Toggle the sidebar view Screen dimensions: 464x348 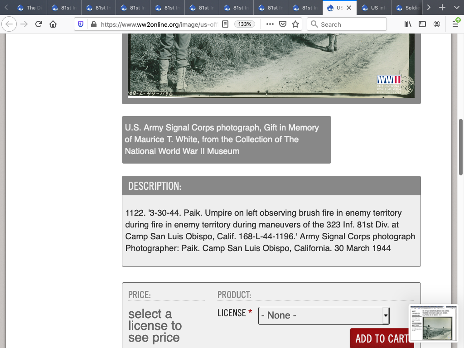[422, 24]
